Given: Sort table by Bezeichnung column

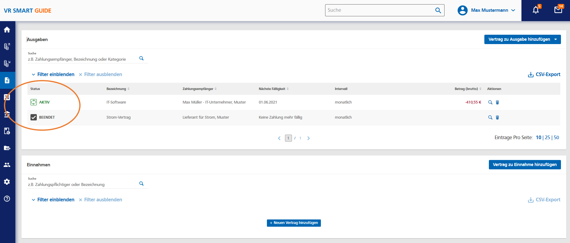Looking at the screenshot, I should tap(118, 89).
